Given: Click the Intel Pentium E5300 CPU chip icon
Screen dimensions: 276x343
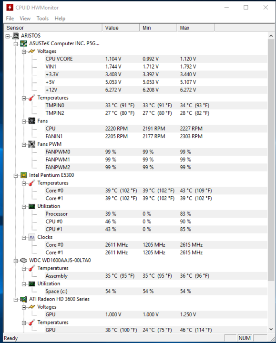Looking at the screenshot, I should (24, 175).
